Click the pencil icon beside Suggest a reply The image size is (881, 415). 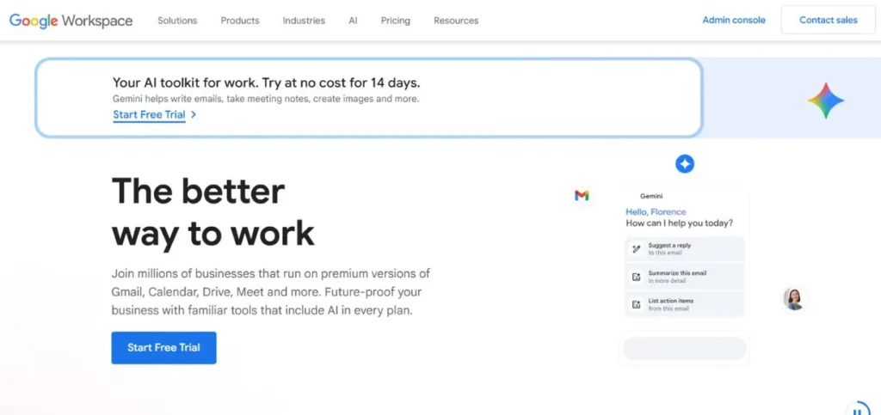point(636,249)
